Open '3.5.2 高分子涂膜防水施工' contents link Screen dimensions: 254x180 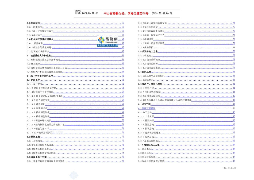click(75, 31)
